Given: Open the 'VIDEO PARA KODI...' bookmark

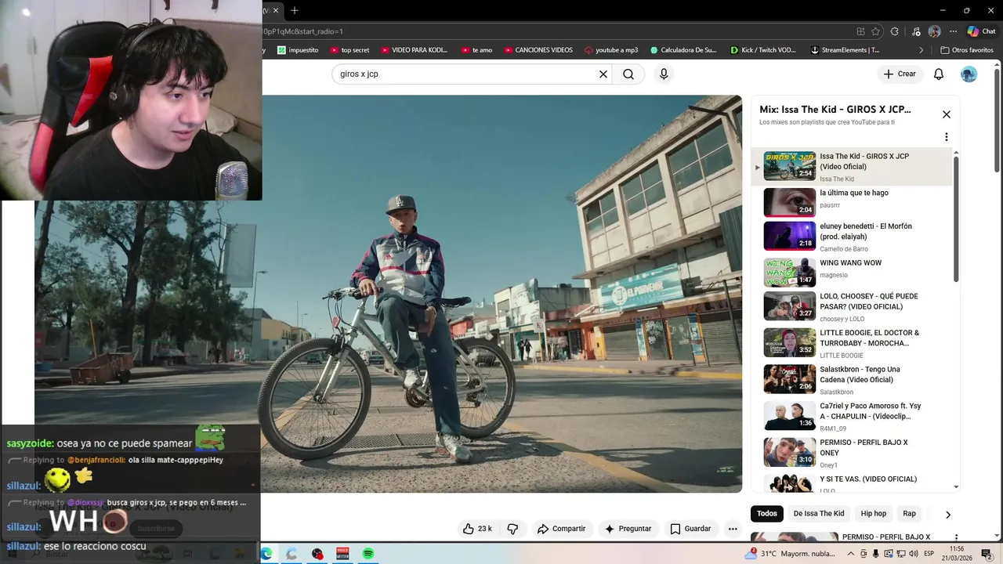Looking at the screenshot, I should click(415, 50).
